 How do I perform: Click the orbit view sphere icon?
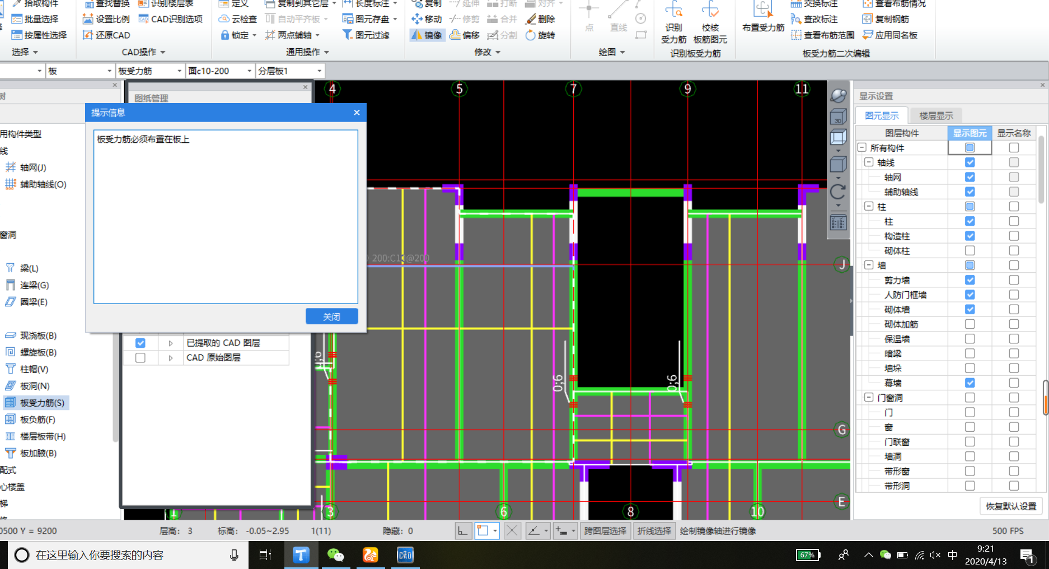pos(838,95)
